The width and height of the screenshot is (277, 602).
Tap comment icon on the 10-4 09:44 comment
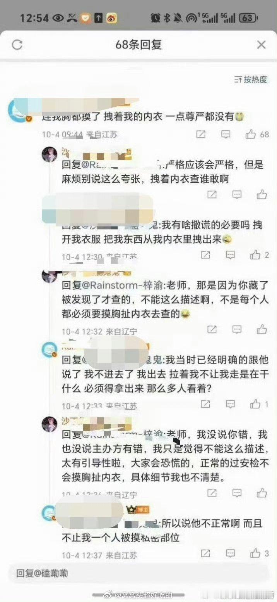tap(226, 135)
